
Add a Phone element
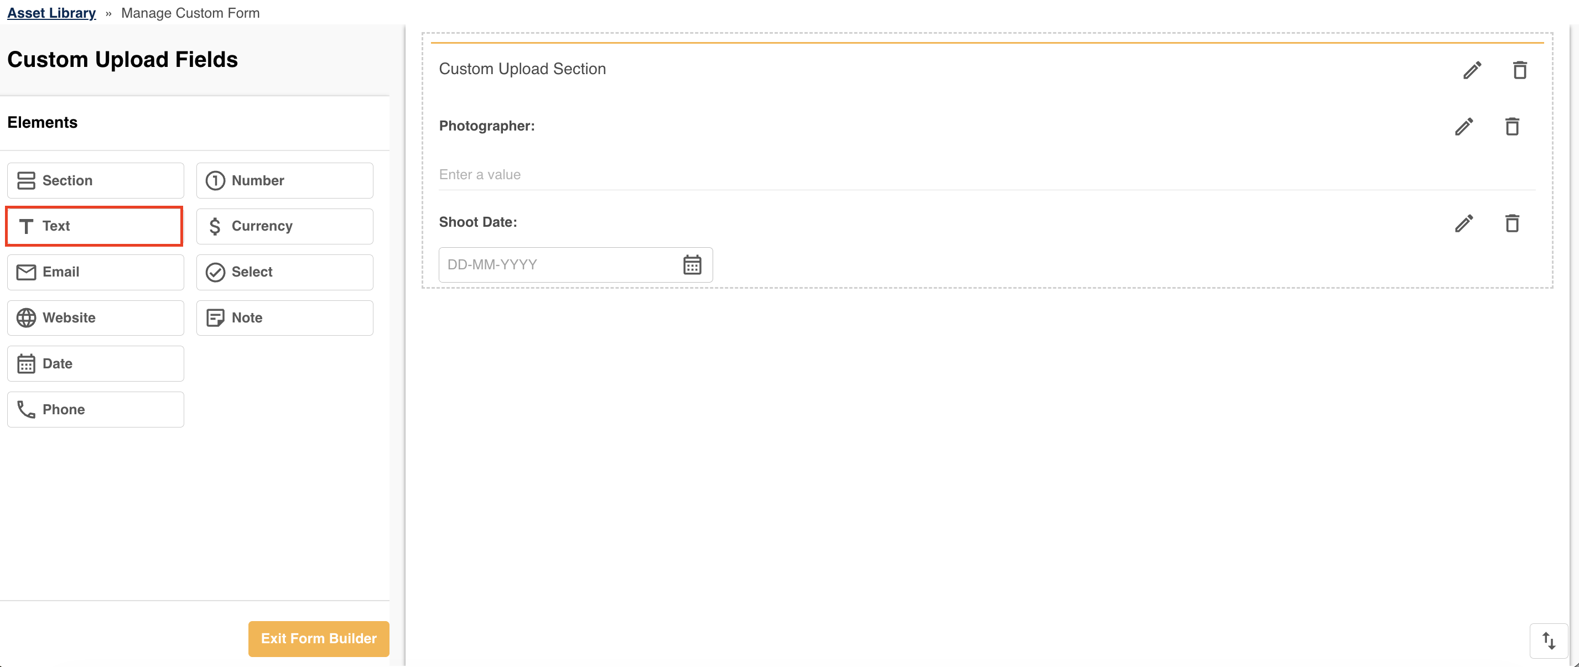pos(96,409)
